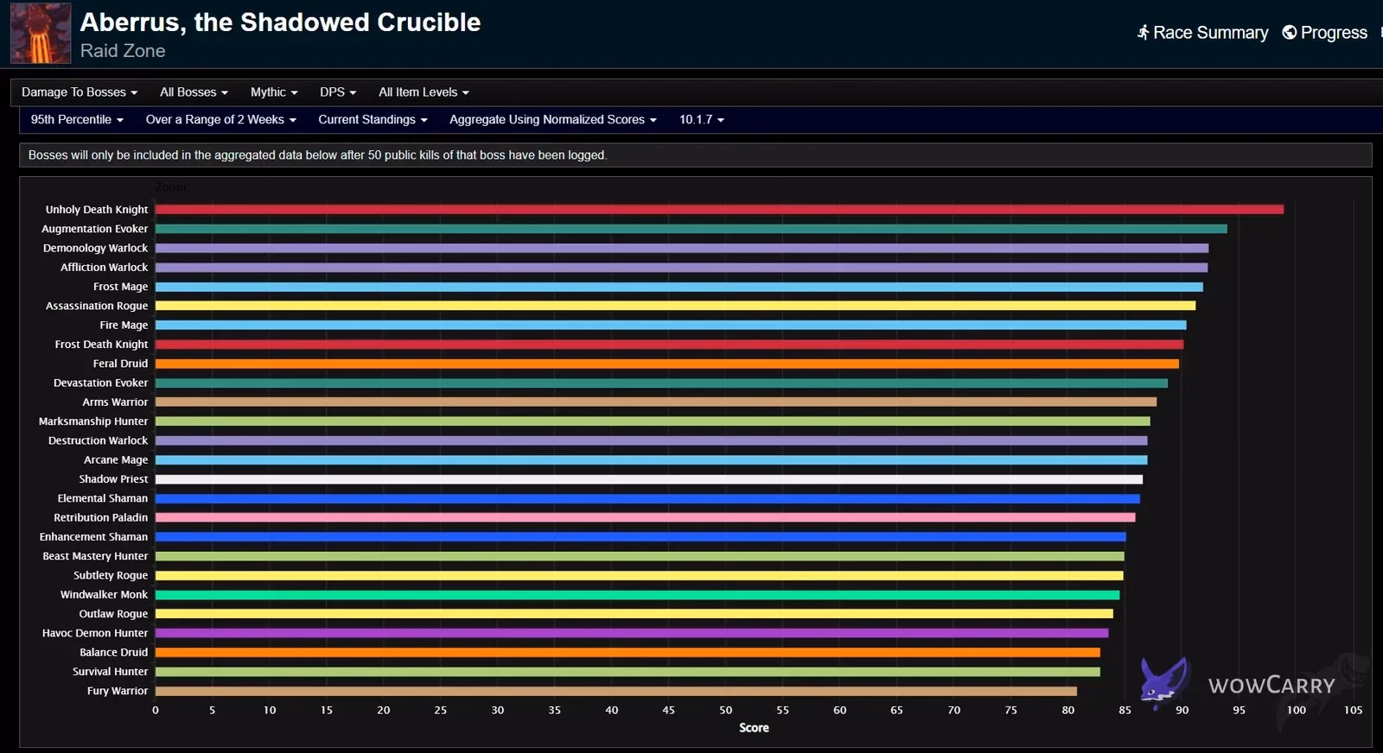Open the 10.1.7 patch dropdown
This screenshot has width=1383, height=753.
(701, 120)
